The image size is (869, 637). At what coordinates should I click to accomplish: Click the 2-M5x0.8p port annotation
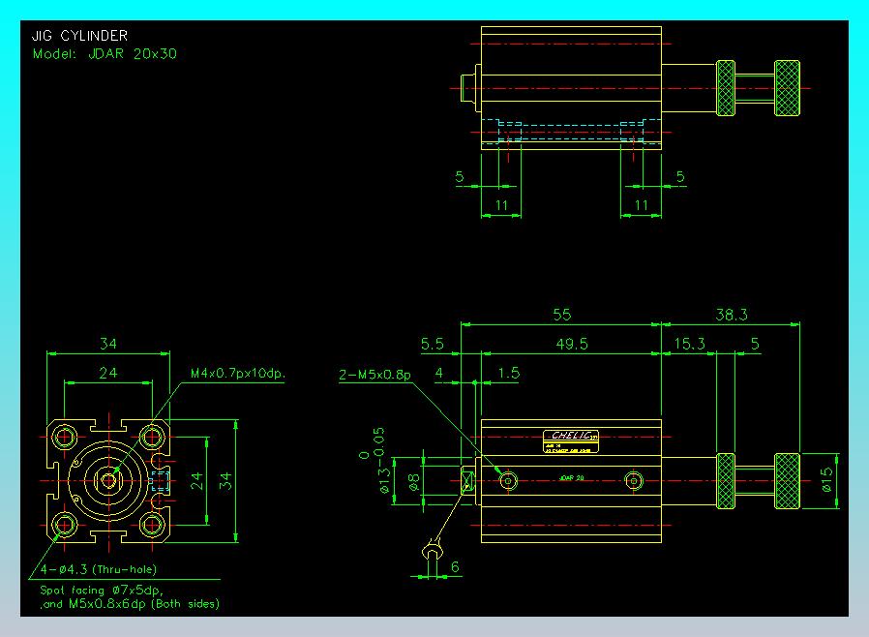point(375,375)
